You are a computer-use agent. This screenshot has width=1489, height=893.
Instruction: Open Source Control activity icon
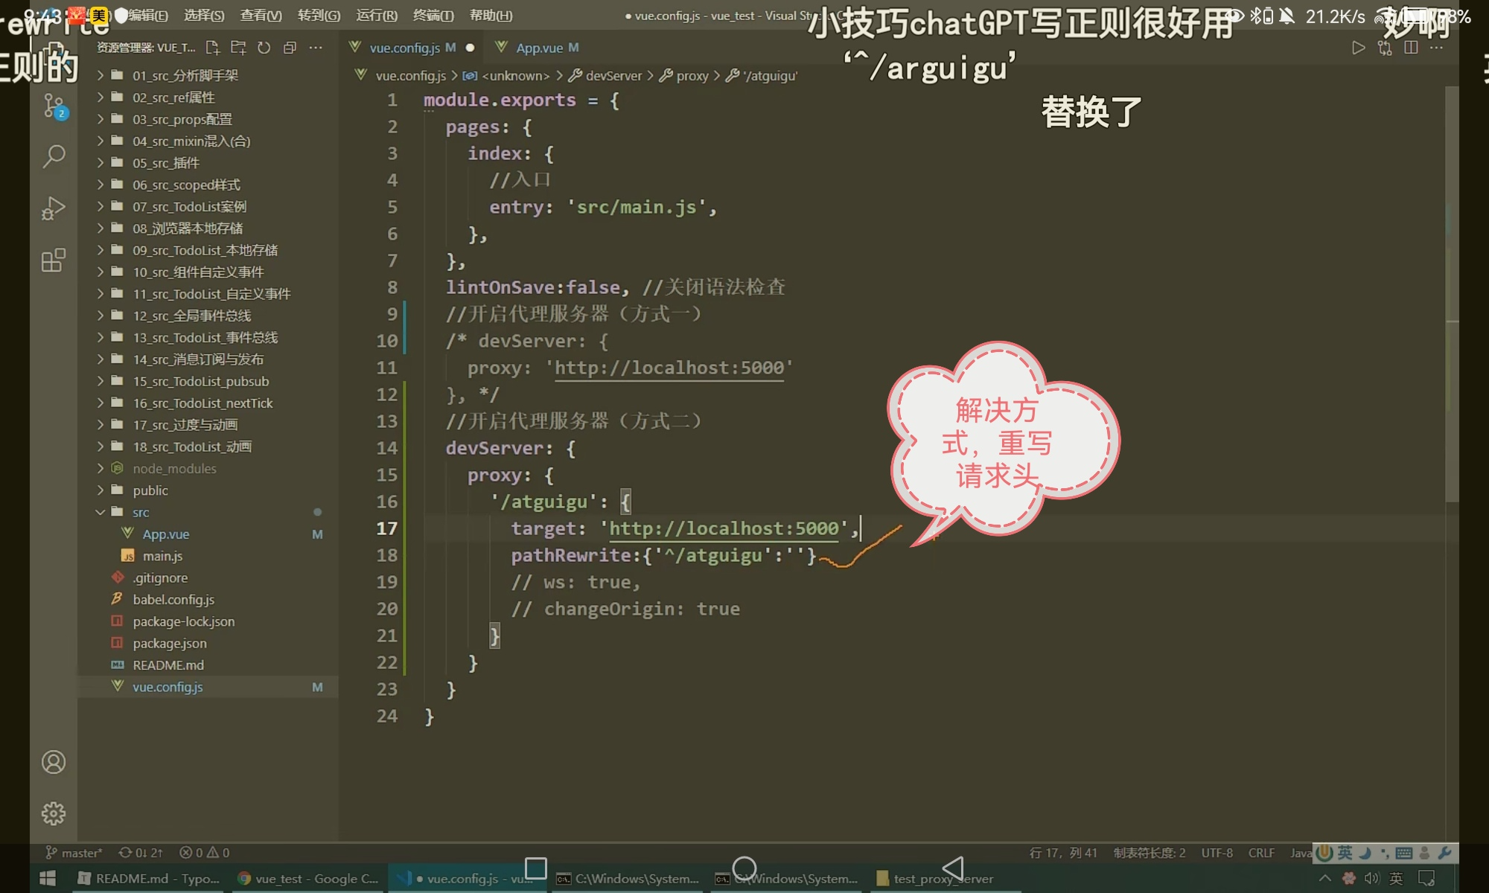pos(54,106)
